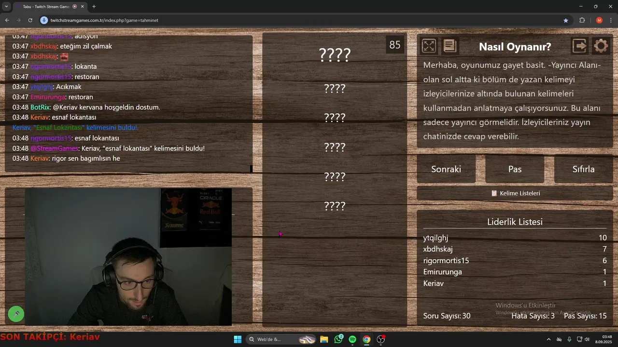This screenshot has width=618, height=347.
Task: Reload the page with refresh icon
Action: (30, 20)
